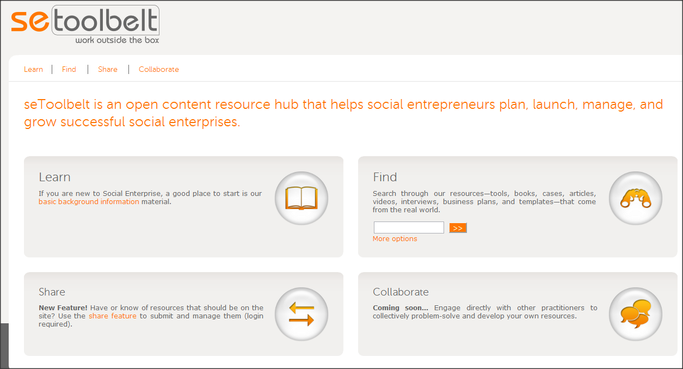Click the Find panel heading

(x=385, y=177)
